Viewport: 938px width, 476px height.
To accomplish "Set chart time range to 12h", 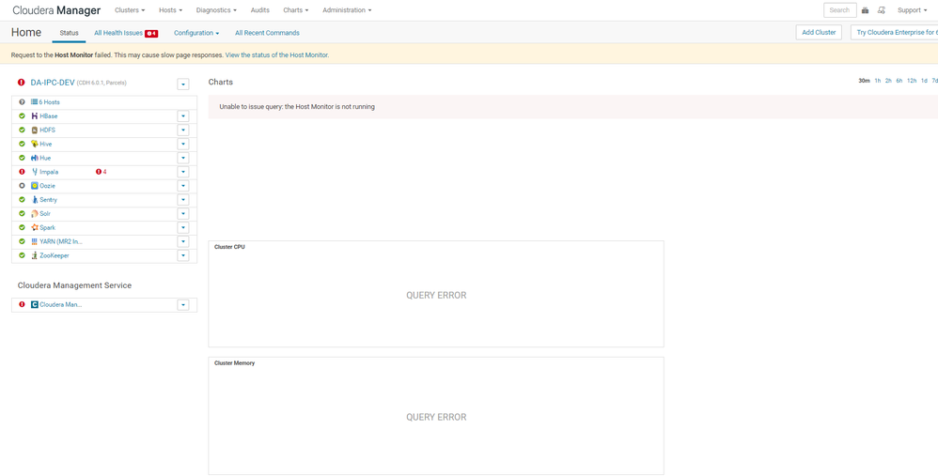I will pos(912,81).
